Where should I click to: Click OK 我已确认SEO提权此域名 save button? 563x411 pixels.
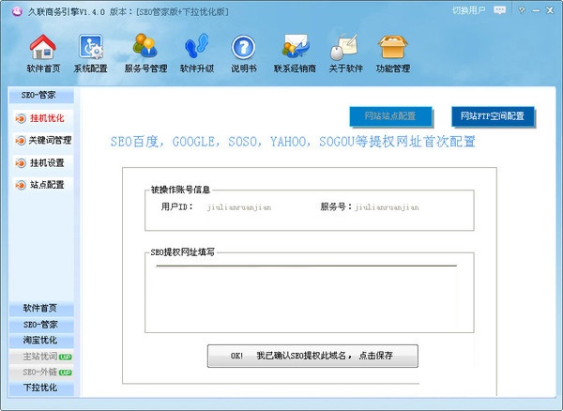click(312, 356)
